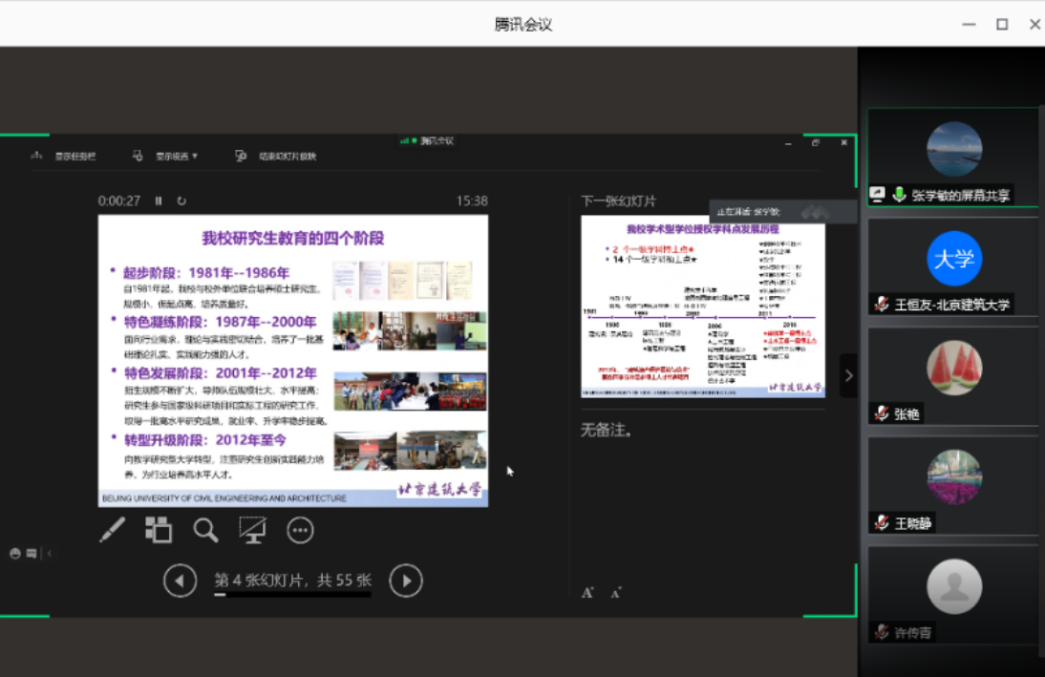Click the slide progress bar under slide count

(x=292, y=595)
